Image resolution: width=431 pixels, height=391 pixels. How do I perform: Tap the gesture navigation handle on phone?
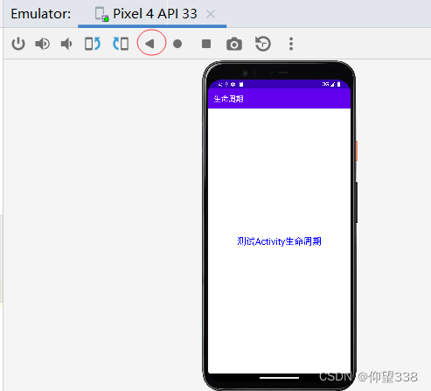(279, 378)
